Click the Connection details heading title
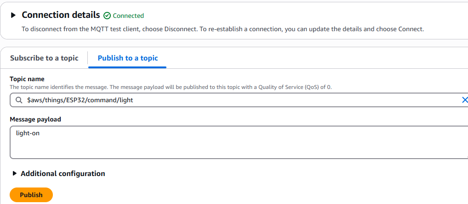Viewport: 468px width, 204px height. (x=61, y=15)
